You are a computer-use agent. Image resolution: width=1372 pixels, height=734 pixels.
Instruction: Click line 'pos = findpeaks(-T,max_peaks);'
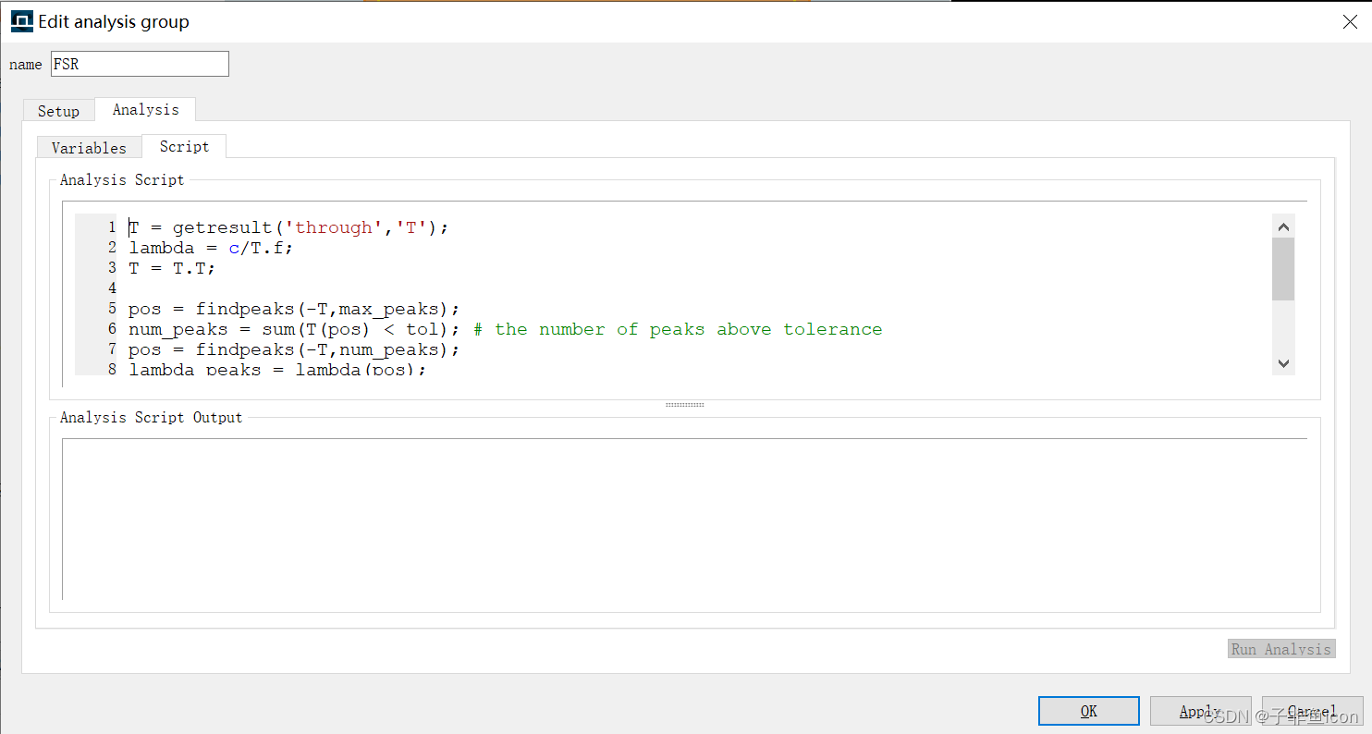(294, 309)
